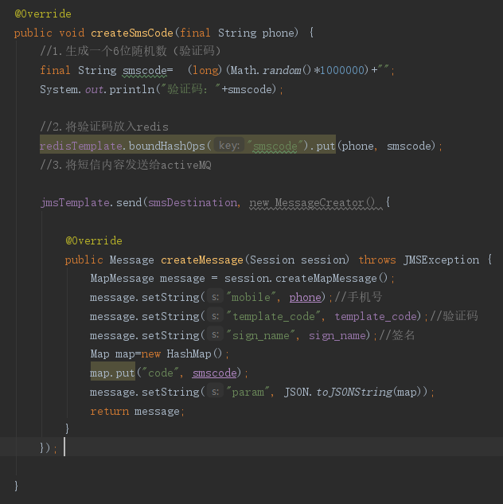The image size is (503, 504).
Task: Click the purple template_code variable argument
Action: [x=376, y=316]
